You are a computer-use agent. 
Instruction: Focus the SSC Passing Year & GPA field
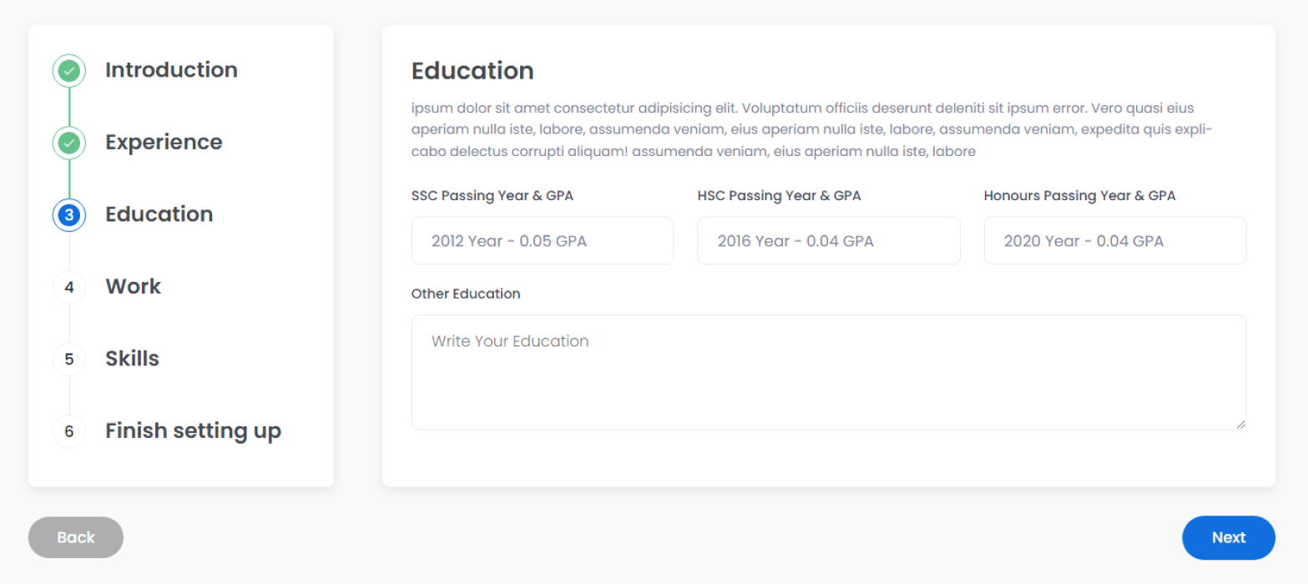(543, 241)
